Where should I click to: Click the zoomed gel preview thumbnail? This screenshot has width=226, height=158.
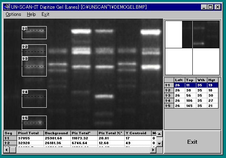click(x=192, y=48)
